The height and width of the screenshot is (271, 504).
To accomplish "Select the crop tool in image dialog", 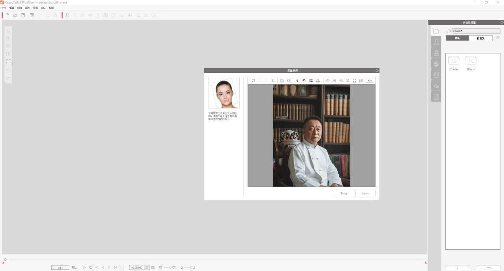I will (273, 81).
